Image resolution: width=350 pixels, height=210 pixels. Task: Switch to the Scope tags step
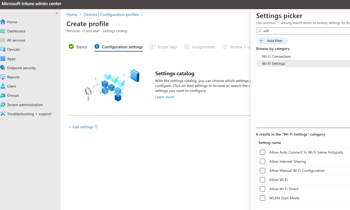pyautogui.click(x=163, y=47)
